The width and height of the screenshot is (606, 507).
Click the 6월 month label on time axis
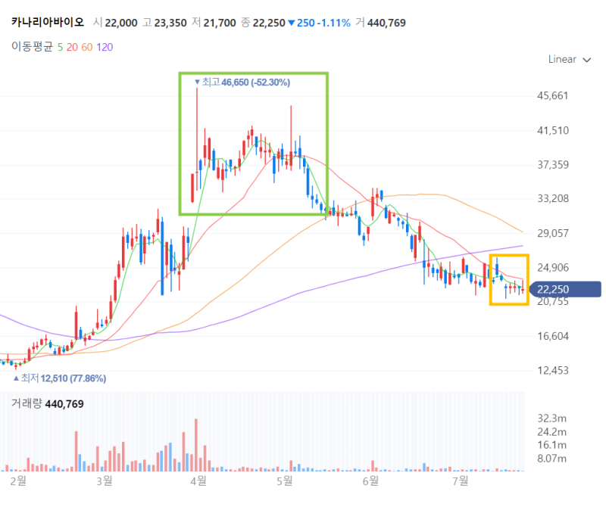[370, 481]
